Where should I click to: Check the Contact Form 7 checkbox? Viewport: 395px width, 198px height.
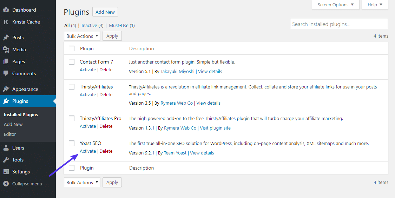[x=72, y=62]
